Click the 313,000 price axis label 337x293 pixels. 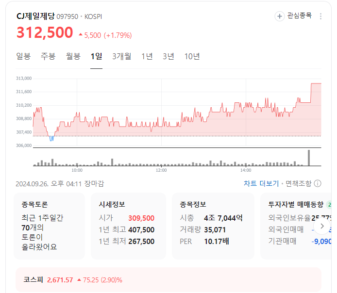pyautogui.click(x=24, y=79)
